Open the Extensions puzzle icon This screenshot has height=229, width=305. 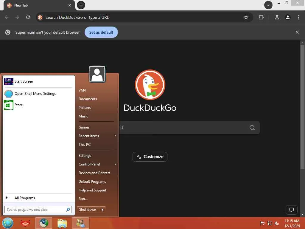coord(261,17)
